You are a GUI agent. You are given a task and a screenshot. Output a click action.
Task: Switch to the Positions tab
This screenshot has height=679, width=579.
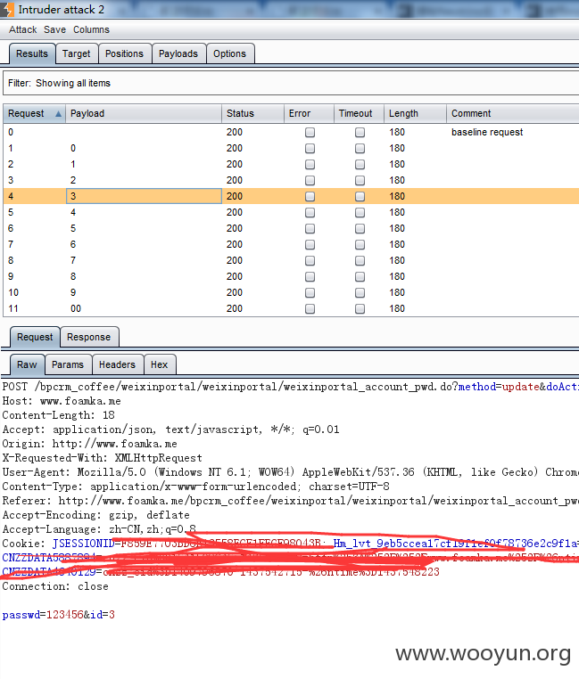pyautogui.click(x=125, y=53)
